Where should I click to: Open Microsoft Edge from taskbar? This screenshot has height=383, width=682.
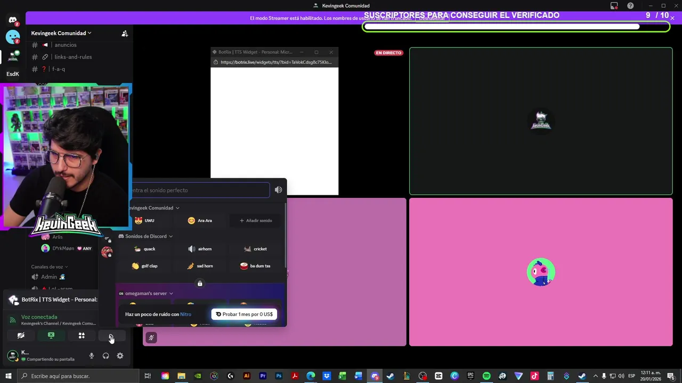(311, 376)
